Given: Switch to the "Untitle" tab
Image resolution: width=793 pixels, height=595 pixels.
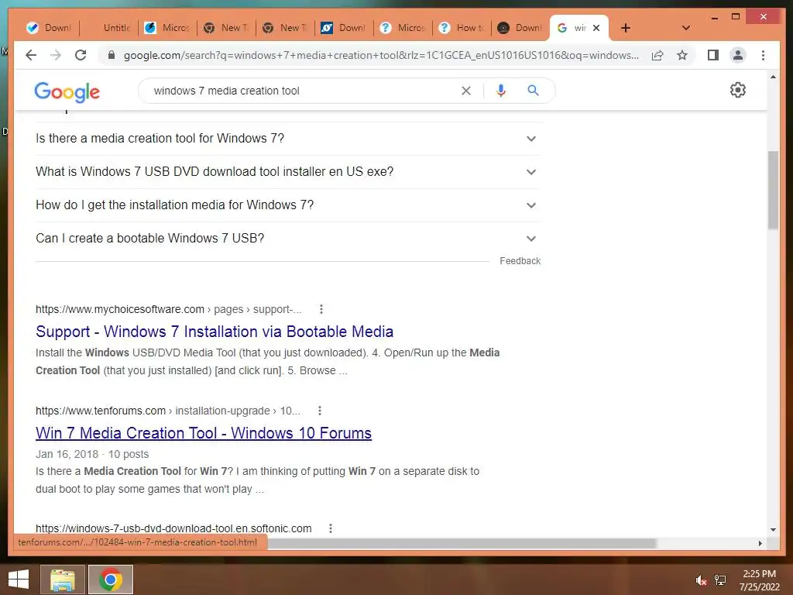Looking at the screenshot, I should pos(109,29).
